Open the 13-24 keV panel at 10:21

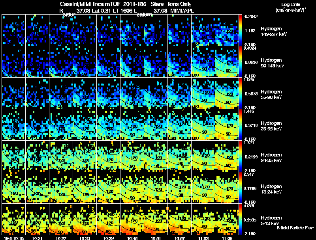[37, 188]
